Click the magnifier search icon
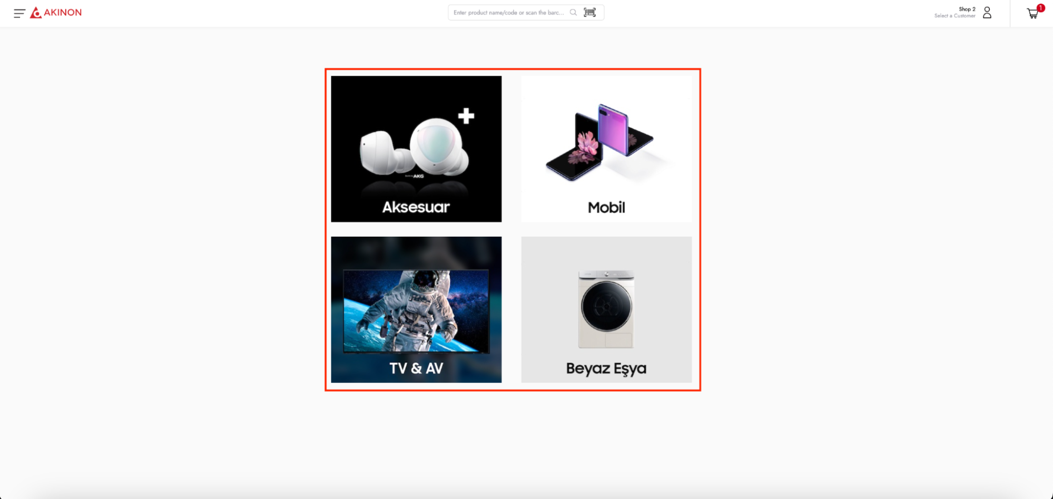 click(573, 13)
